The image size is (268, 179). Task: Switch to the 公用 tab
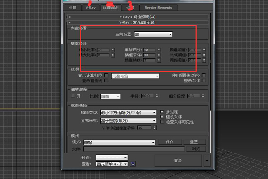pos(73,8)
